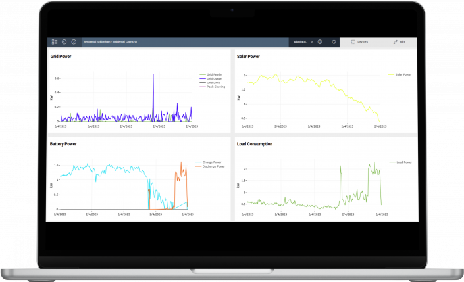Toggle Charge Power legend entry

[x=210, y=162]
